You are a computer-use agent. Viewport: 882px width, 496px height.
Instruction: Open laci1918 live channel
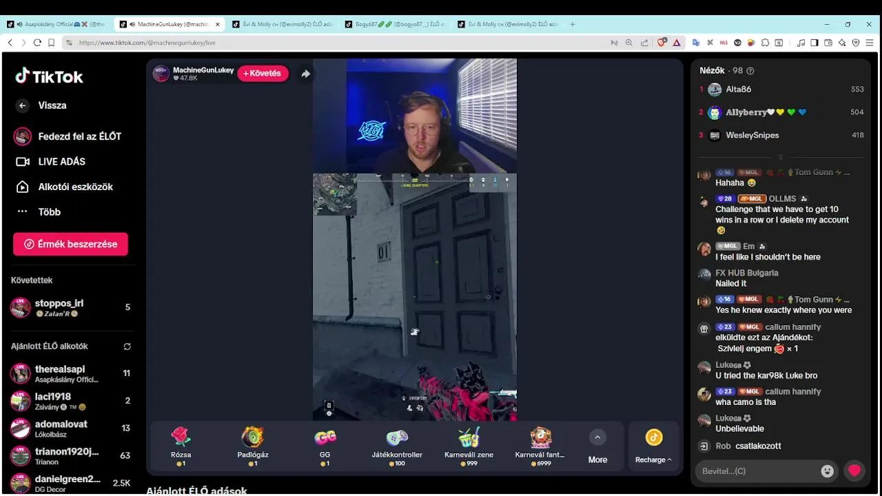[72, 401]
